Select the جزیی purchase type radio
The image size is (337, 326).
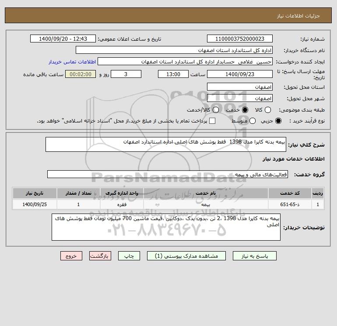pyautogui.click(x=278, y=121)
